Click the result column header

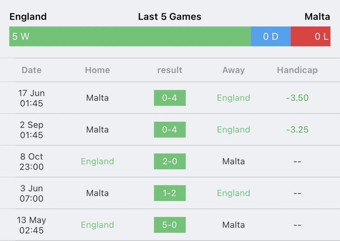click(170, 70)
